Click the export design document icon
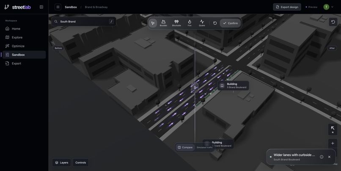 pyautogui.click(x=277, y=7)
